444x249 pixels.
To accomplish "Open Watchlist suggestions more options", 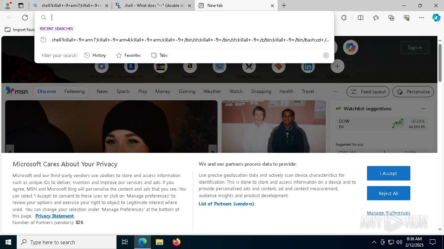I will coord(423,109).
